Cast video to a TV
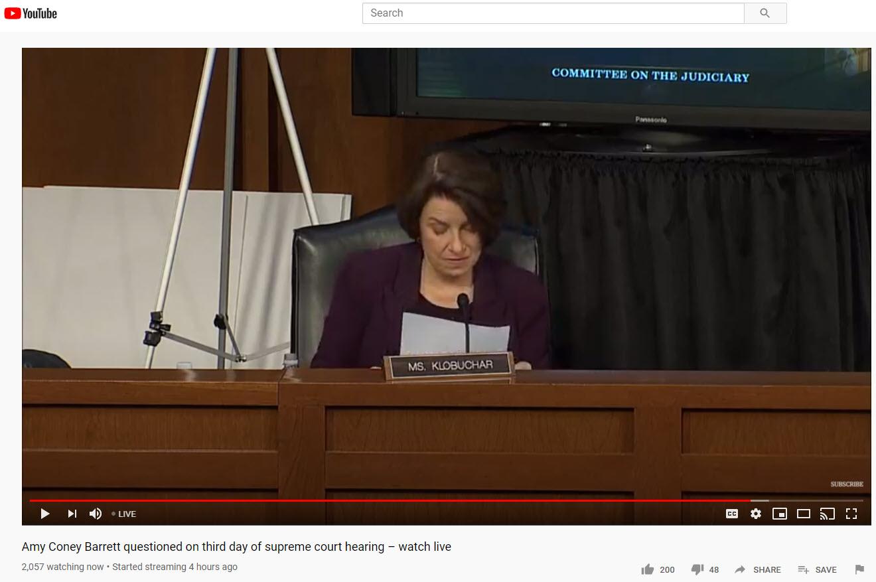 828,514
